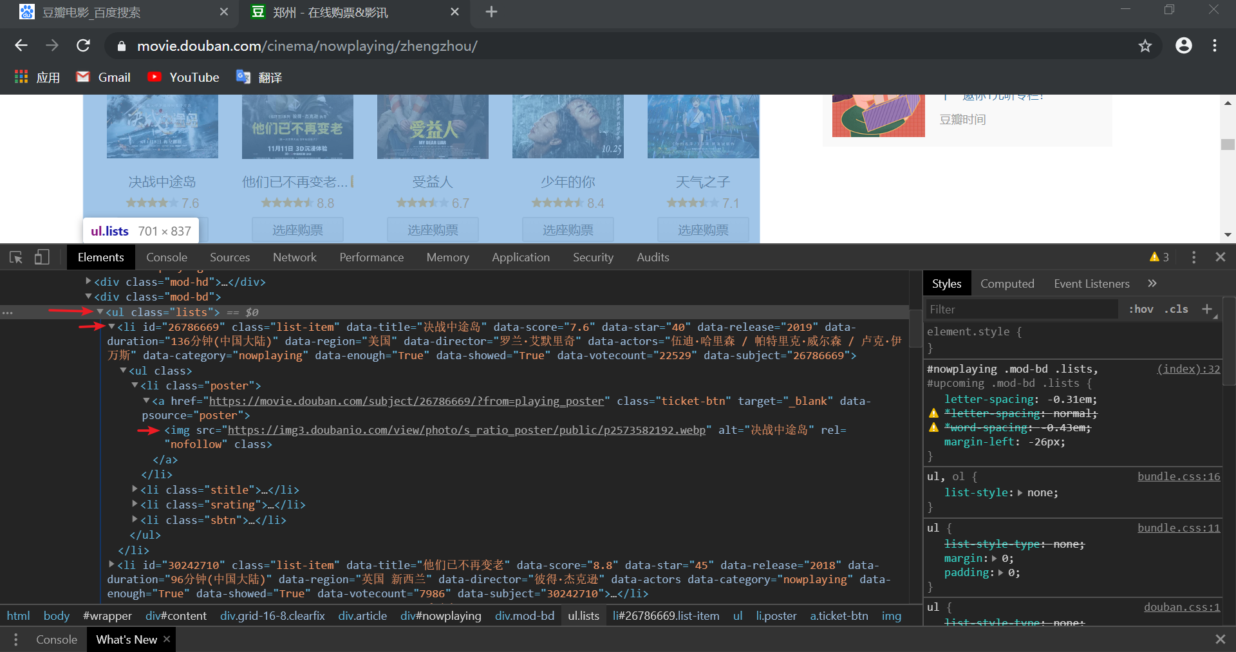
Task: Open the (index):32 stylesheet source link
Action: (1188, 369)
